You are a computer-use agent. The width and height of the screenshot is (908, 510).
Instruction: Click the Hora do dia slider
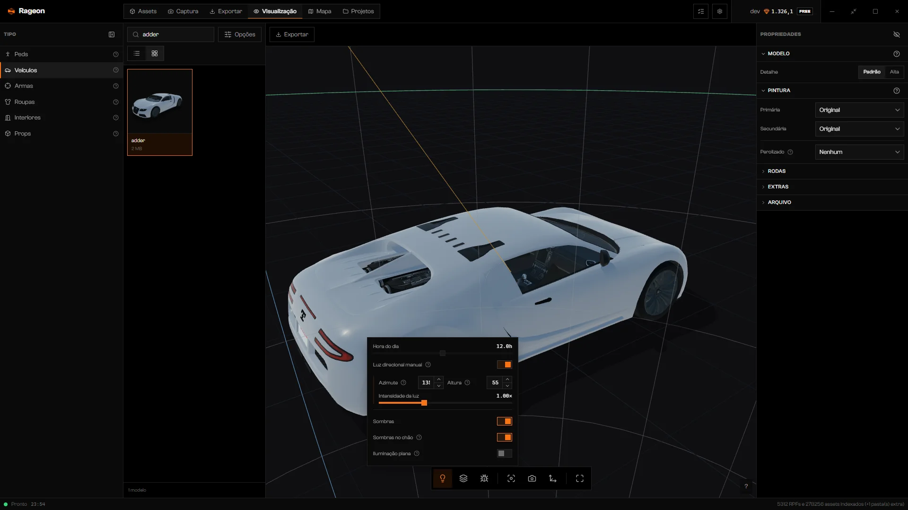tap(442, 353)
